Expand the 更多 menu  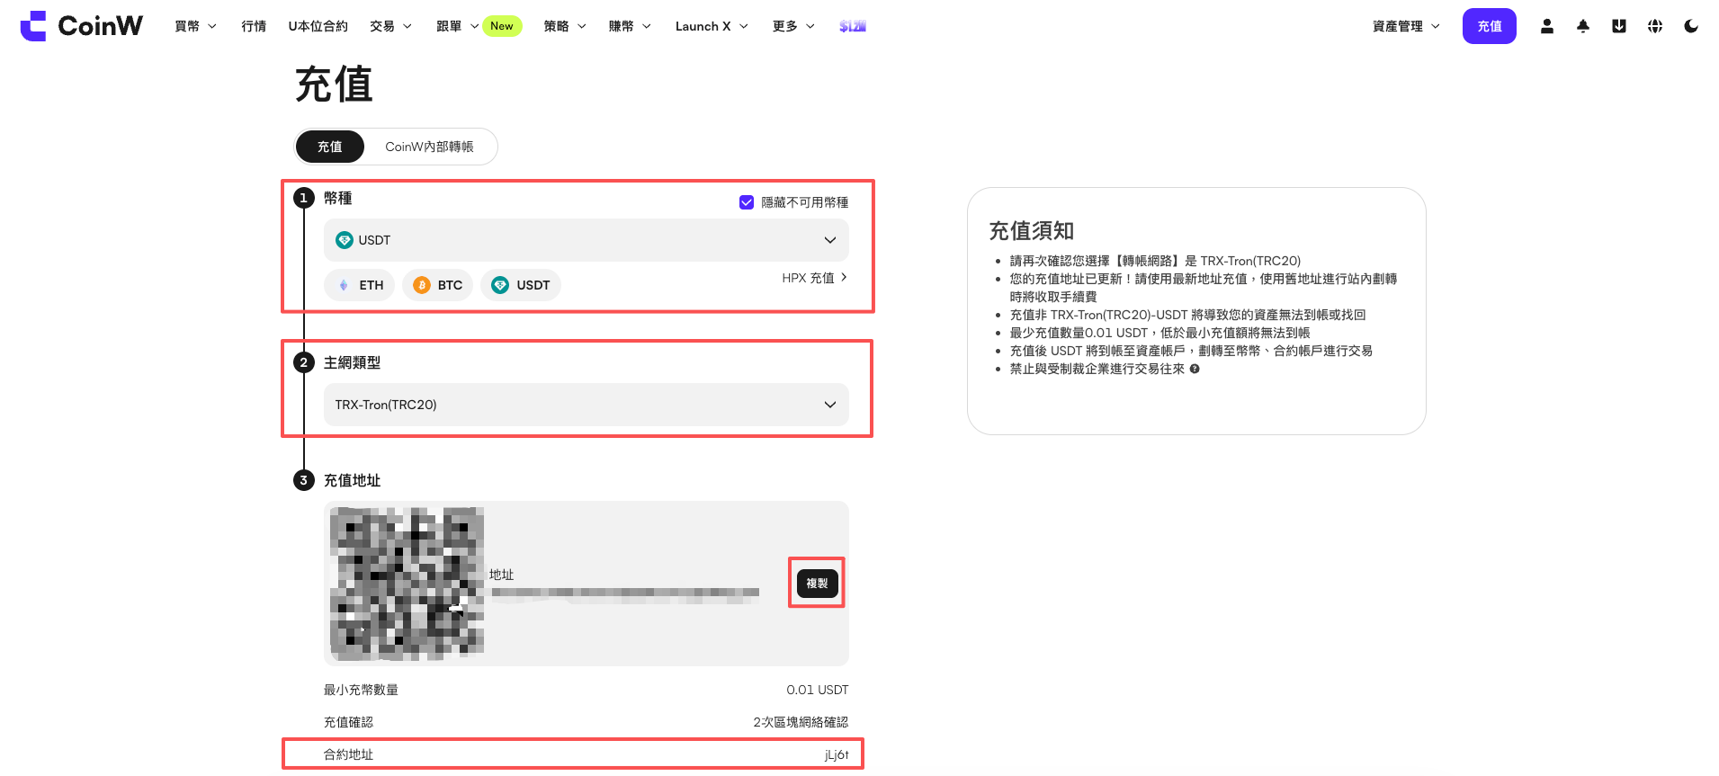793,26
